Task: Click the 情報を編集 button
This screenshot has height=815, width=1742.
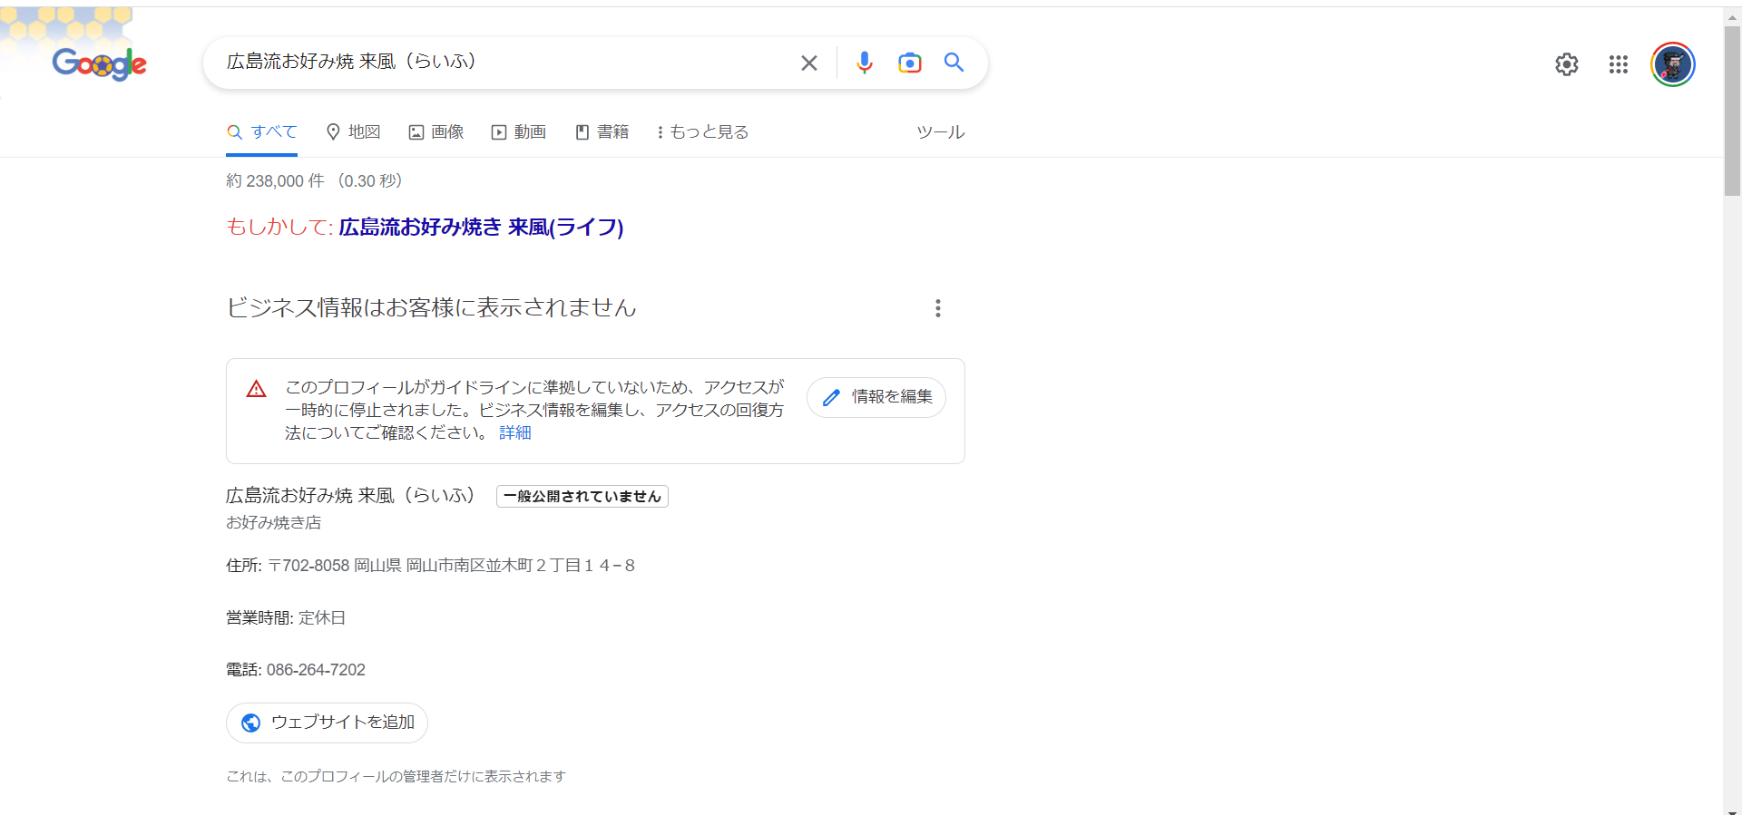Action: 876,397
